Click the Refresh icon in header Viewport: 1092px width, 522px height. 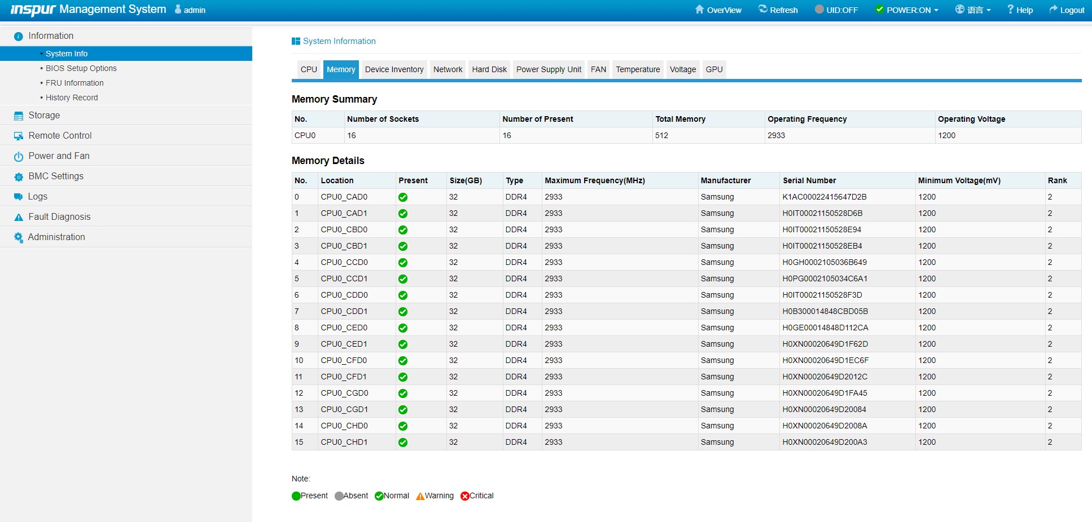[x=763, y=10]
